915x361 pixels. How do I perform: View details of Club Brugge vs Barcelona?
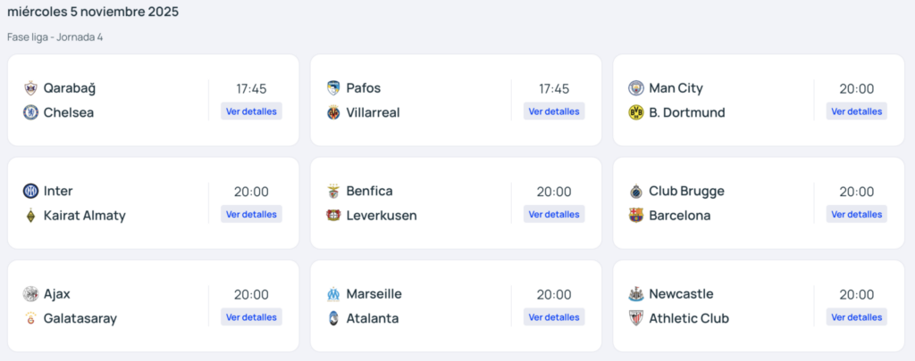[856, 214]
